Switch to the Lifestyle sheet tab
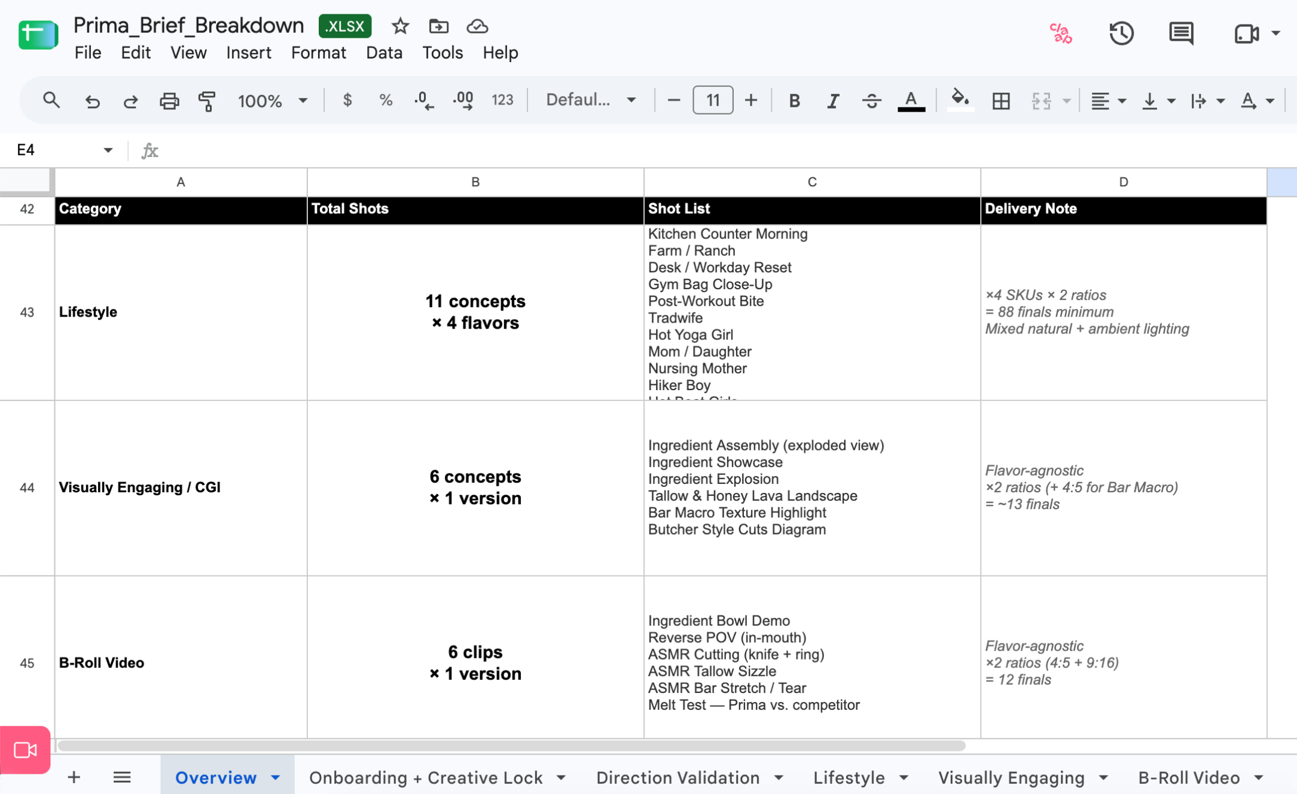1297x794 pixels. pos(849,777)
